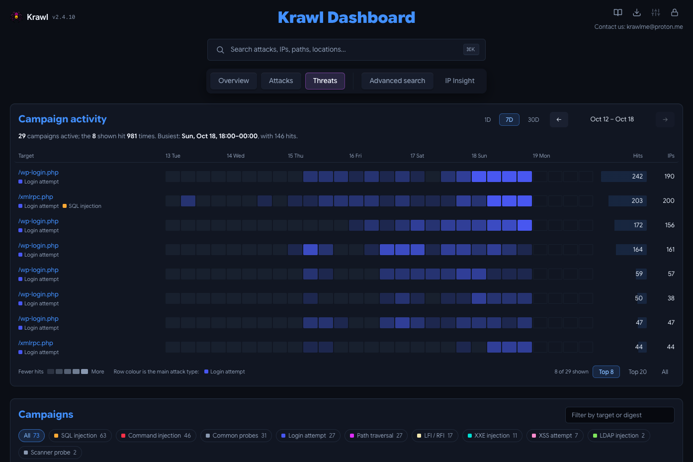This screenshot has width=693, height=462.
Task: Show the Top 20 campaigns
Action: tap(637, 372)
